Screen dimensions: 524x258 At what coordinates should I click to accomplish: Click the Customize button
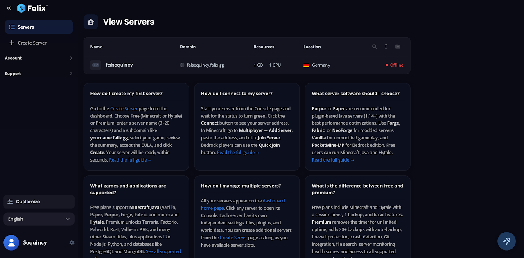(x=39, y=202)
